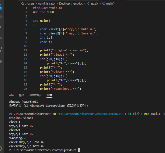The image size is (165, 153).
Task: Click 'views2:hey,c,i hate u.' terminal output
Action: coord(27,146)
